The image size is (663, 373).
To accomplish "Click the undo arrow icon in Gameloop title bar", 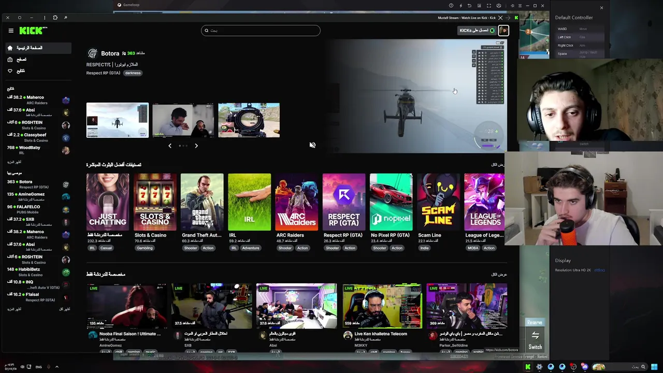I will point(469,6).
